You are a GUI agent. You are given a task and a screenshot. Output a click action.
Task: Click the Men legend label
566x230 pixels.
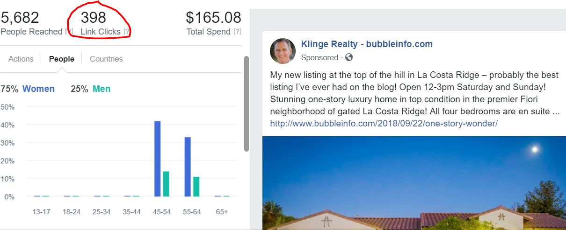pos(102,89)
